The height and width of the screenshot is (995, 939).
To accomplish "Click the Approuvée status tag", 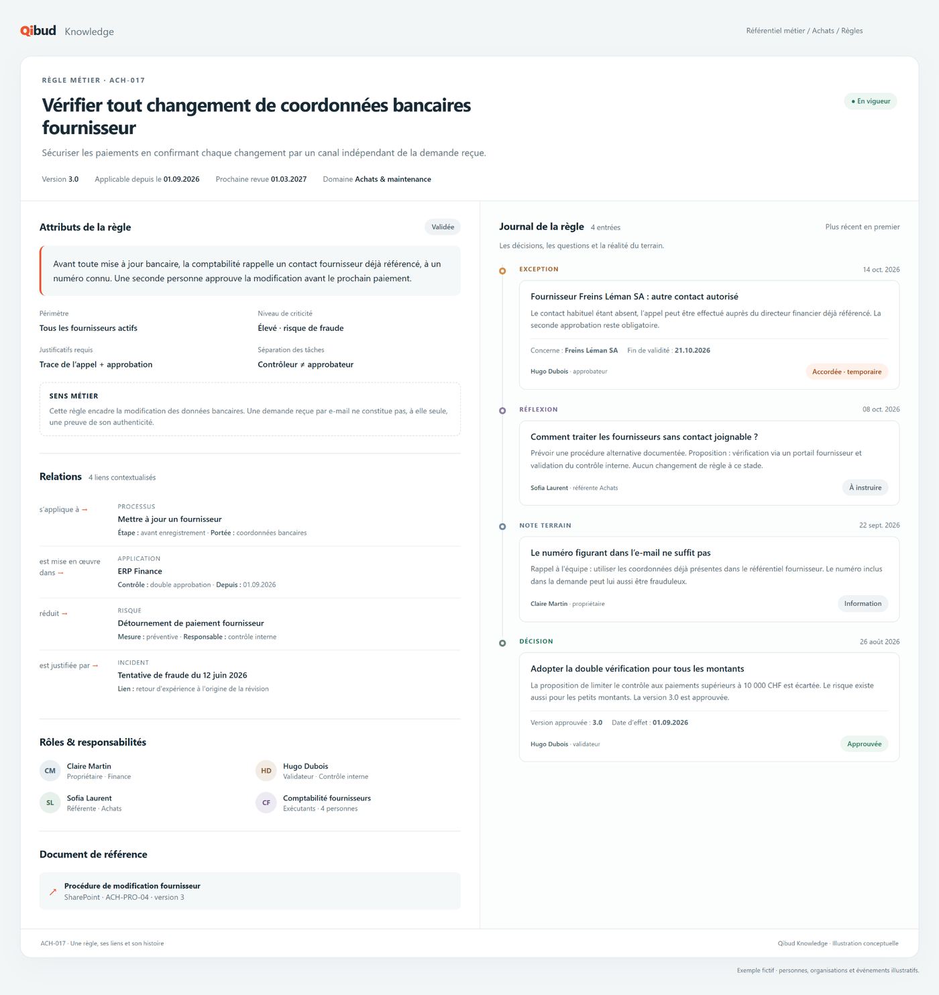I will (864, 744).
